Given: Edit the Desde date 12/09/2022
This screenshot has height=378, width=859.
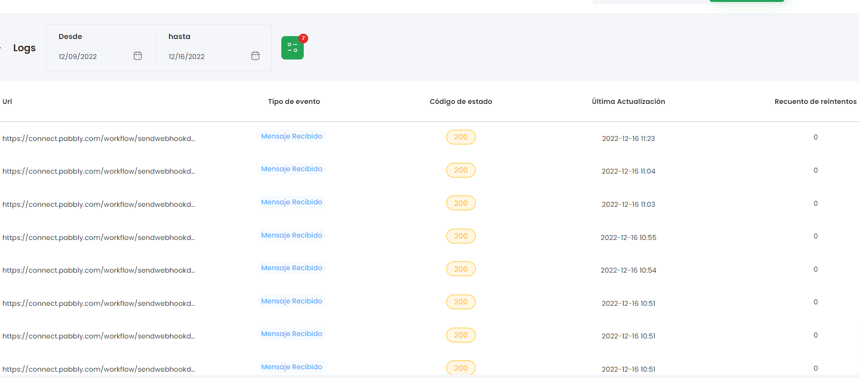Looking at the screenshot, I should pyautogui.click(x=78, y=57).
